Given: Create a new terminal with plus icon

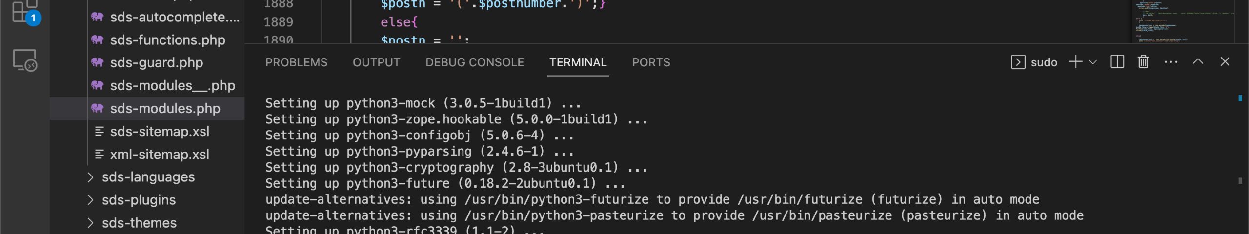Looking at the screenshot, I should 1075,62.
